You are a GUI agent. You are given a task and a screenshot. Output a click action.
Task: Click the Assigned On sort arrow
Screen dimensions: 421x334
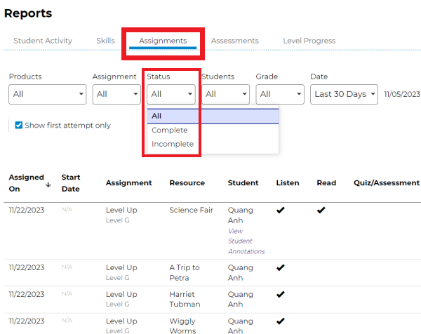click(48, 184)
